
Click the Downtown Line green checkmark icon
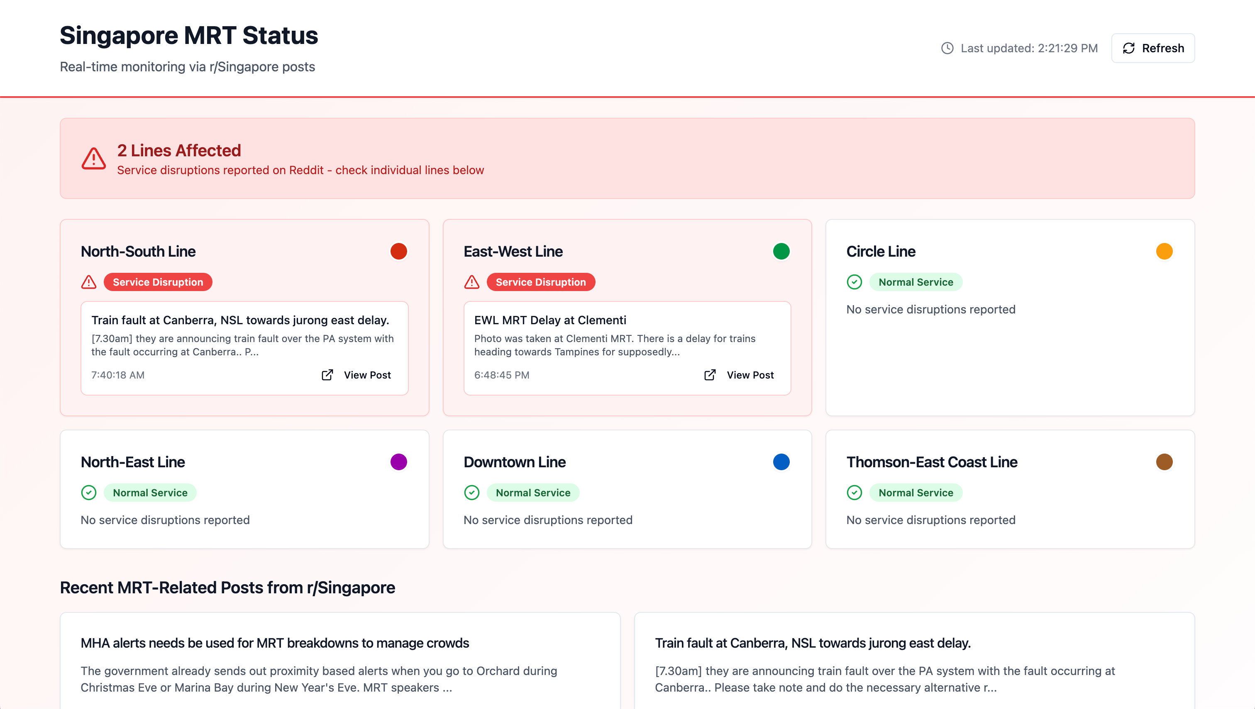pyautogui.click(x=471, y=492)
